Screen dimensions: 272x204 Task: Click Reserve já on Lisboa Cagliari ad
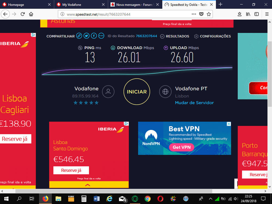tap(15, 139)
